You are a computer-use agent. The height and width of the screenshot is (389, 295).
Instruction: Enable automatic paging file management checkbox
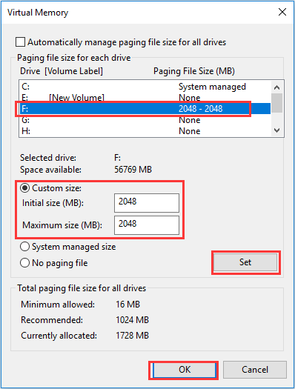tap(20, 42)
